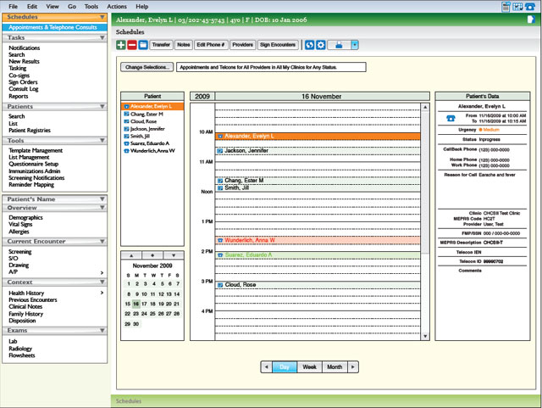Open the print options dropdown arrow
Image resolution: width=542 pixels, height=408 pixels.
click(x=355, y=45)
